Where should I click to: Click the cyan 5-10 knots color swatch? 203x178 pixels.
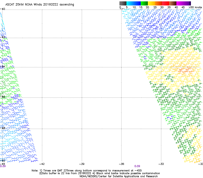pos(130,3)
